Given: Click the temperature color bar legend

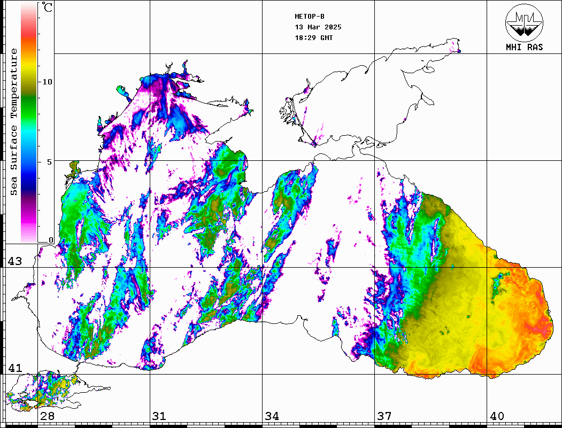Looking at the screenshot, I should coord(29,122).
